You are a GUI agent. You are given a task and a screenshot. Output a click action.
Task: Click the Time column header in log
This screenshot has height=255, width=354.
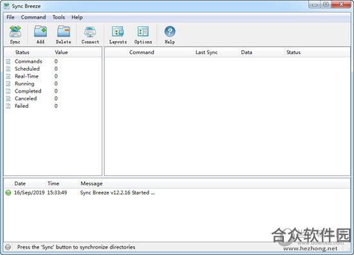point(53,184)
